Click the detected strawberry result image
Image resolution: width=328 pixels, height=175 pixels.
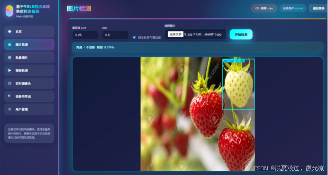[x=198, y=114]
